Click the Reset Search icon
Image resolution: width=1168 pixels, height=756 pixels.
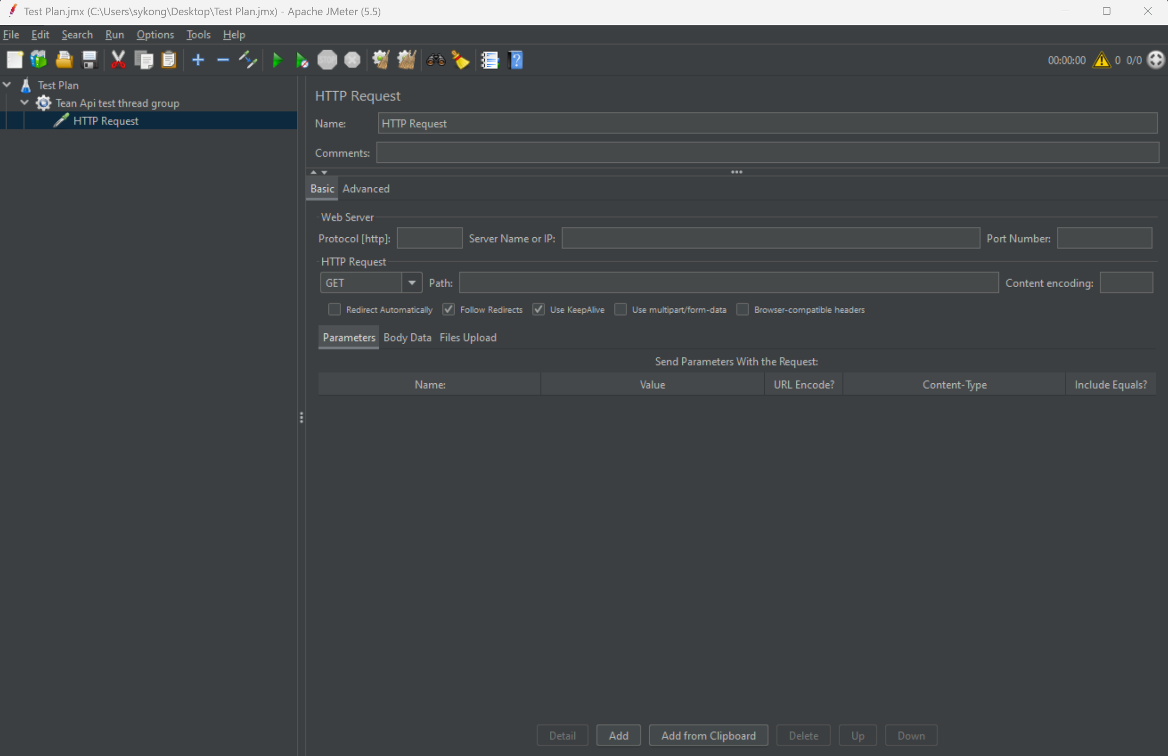(461, 60)
